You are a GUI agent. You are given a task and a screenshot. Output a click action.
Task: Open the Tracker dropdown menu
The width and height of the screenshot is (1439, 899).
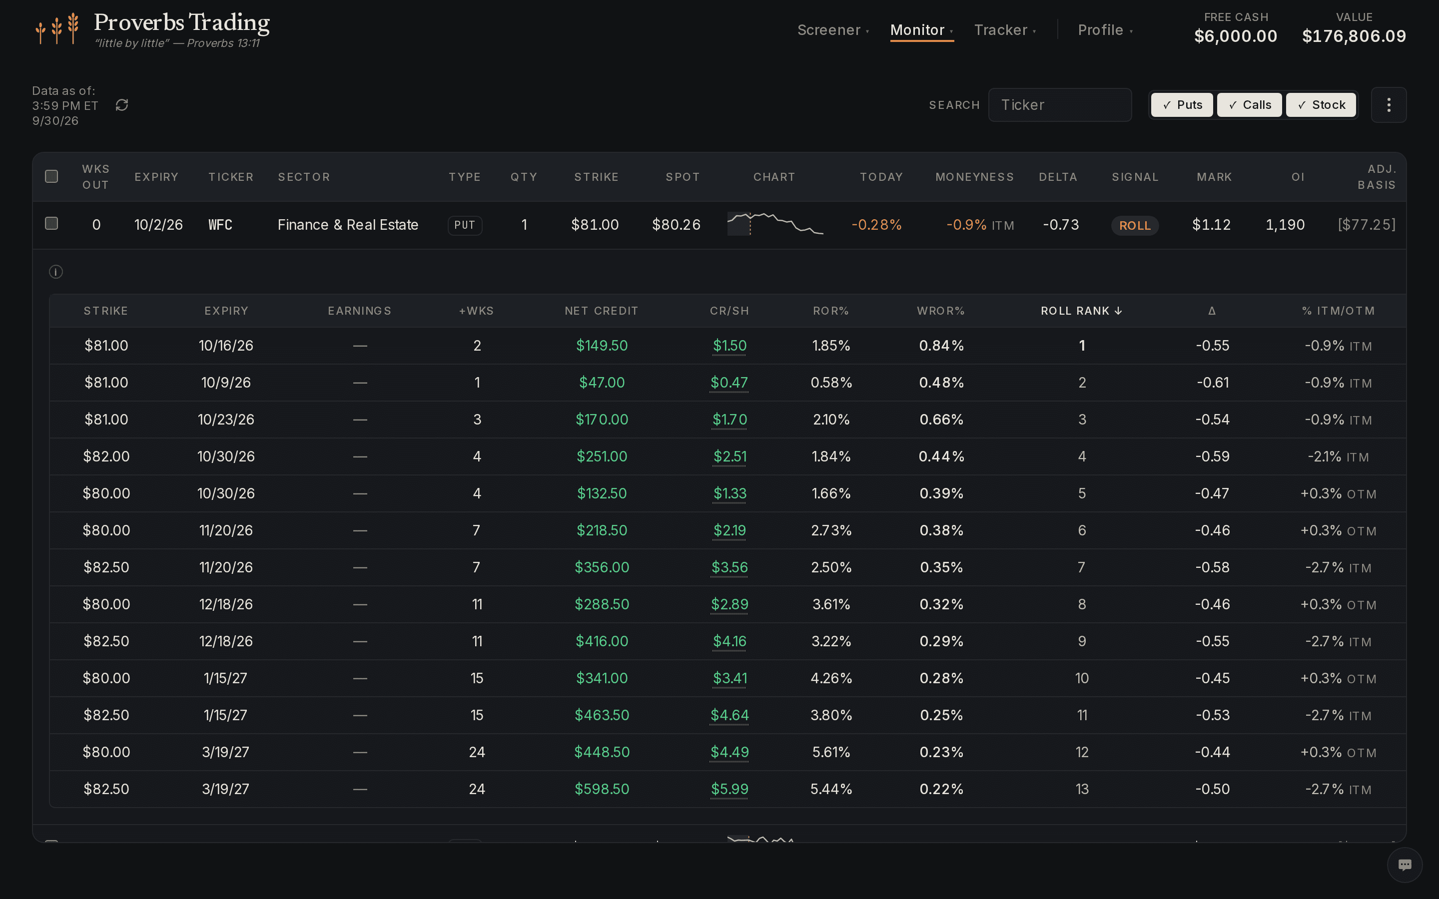pos(1005,30)
